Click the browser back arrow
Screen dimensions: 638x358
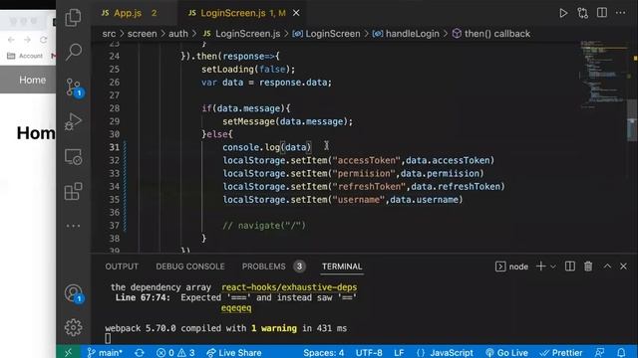(x=11, y=40)
